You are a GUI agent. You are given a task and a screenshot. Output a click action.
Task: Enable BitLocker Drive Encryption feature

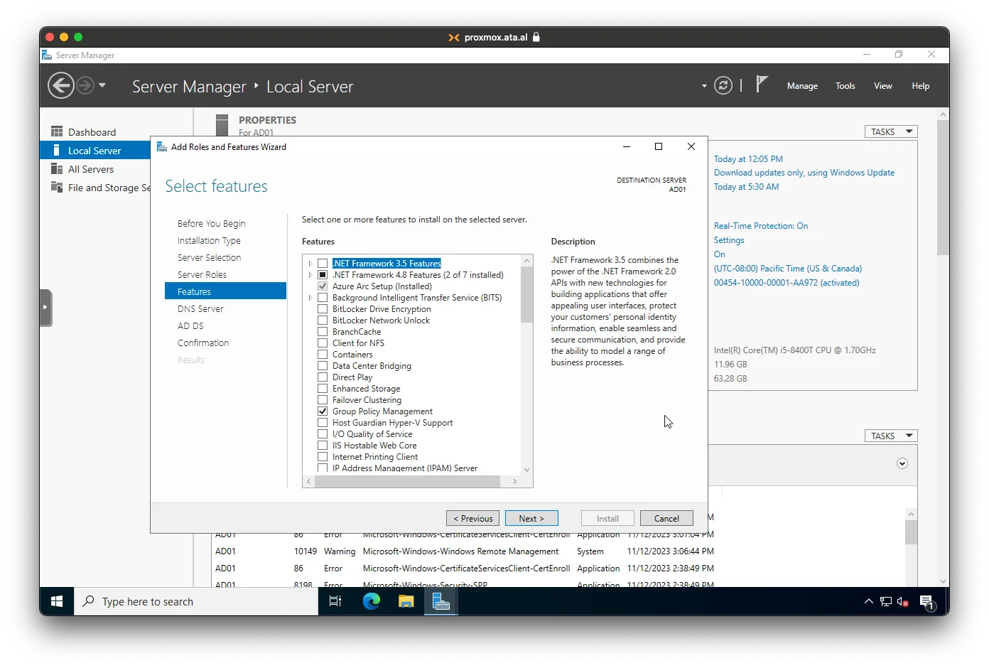pyautogui.click(x=323, y=309)
